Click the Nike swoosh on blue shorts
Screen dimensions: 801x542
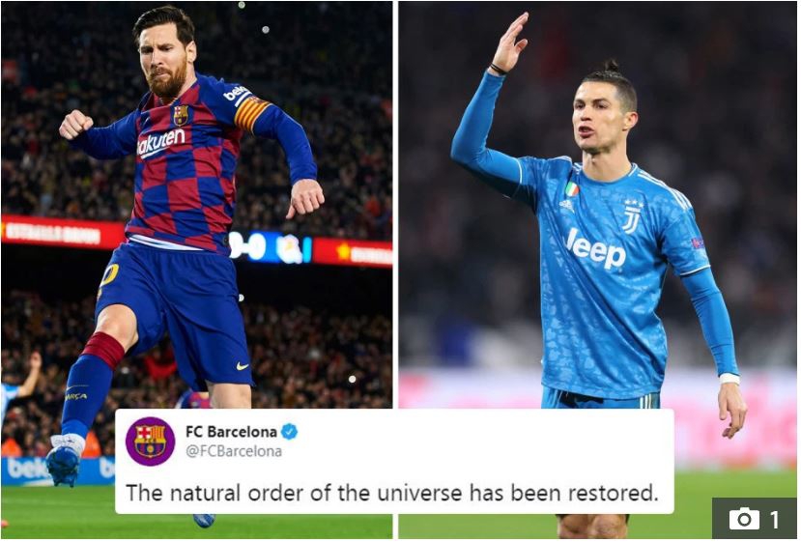click(243, 366)
